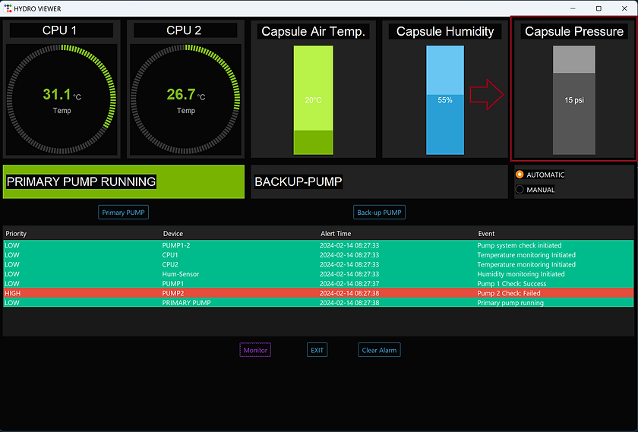638x432 pixels.
Task: Select the PRIMARY PUMP device cell
Action: [x=186, y=303]
